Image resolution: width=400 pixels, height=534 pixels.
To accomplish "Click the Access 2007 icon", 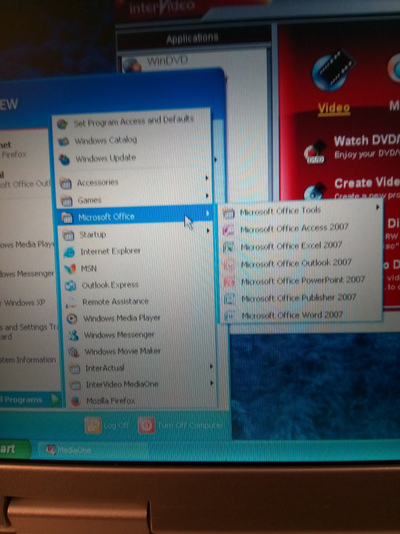I will (x=228, y=230).
